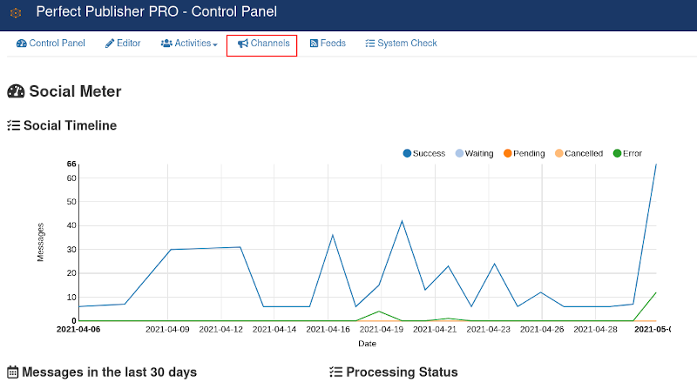Click the Editor pencil icon
Screen dimensions: 697x389
pyautogui.click(x=110, y=44)
